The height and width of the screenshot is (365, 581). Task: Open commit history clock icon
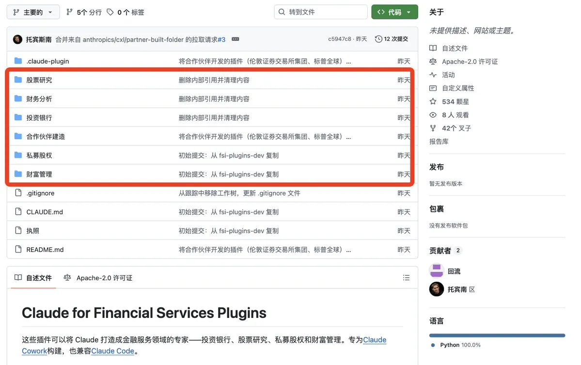pos(378,39)
